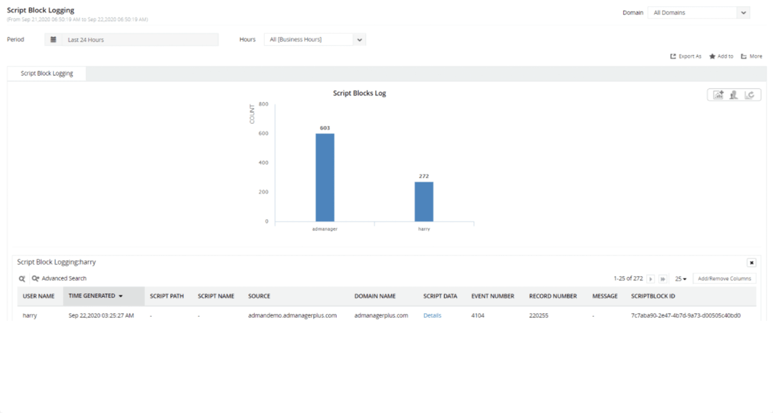Image resolution: width=773 pixels, height=413 pixels.
Task: Close the Script Block Logging:harry panel
Action: [x=751, y=263]
